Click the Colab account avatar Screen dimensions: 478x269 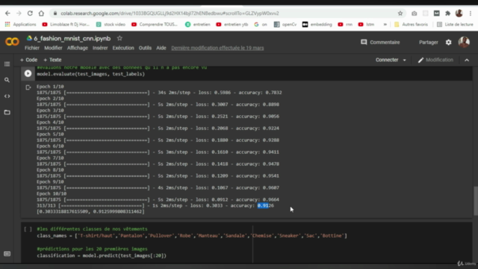(464, 42)
